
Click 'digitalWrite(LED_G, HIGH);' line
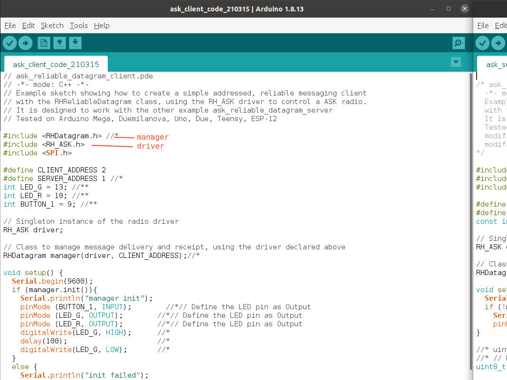point(76,332)
